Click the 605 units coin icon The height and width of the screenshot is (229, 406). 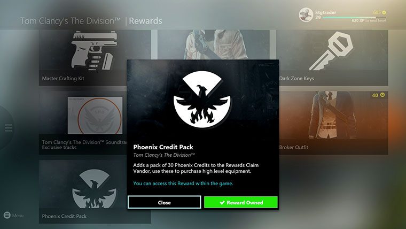(384, 12)
